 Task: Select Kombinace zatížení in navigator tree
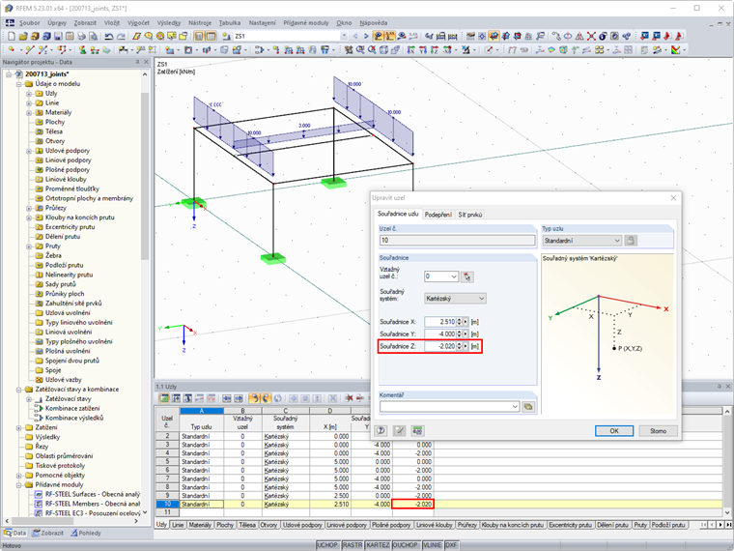72,408
